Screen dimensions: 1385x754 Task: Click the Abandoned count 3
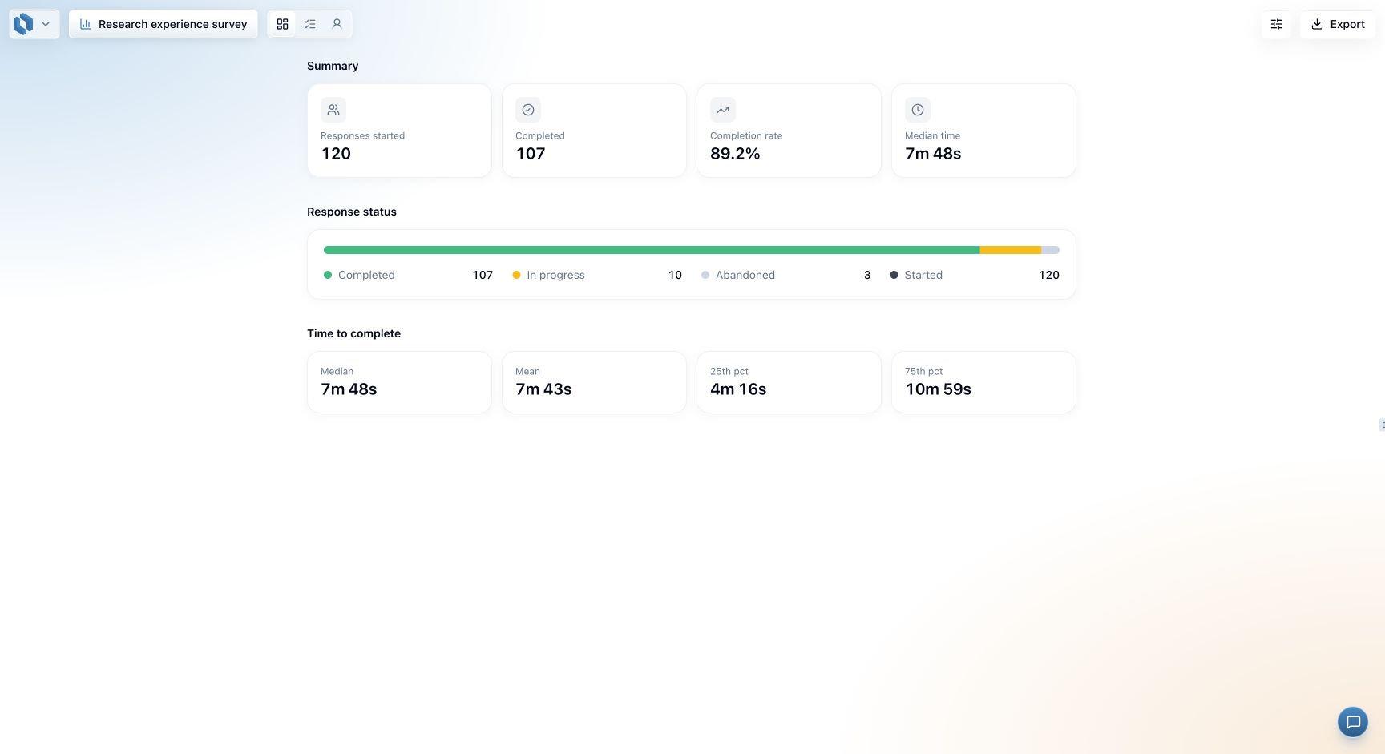tap(867, 275)
